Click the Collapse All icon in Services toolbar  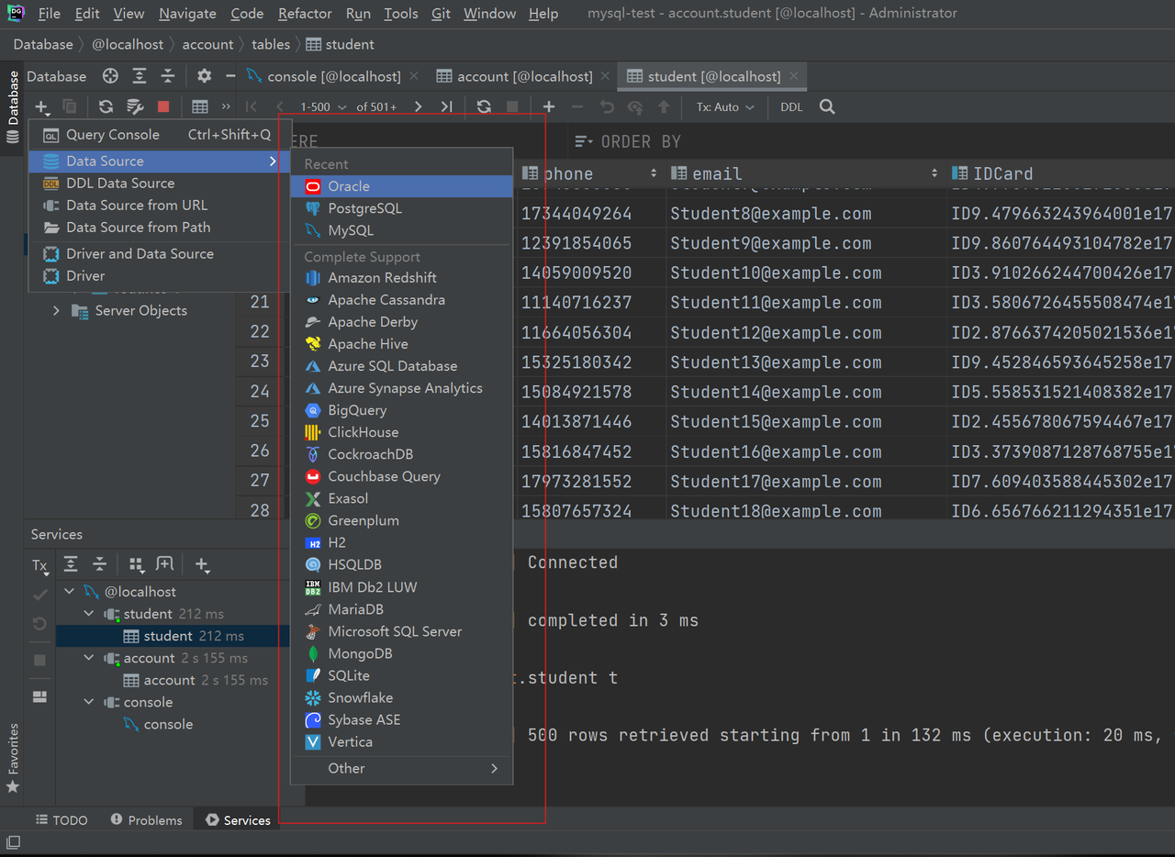(x=99, y=564)
